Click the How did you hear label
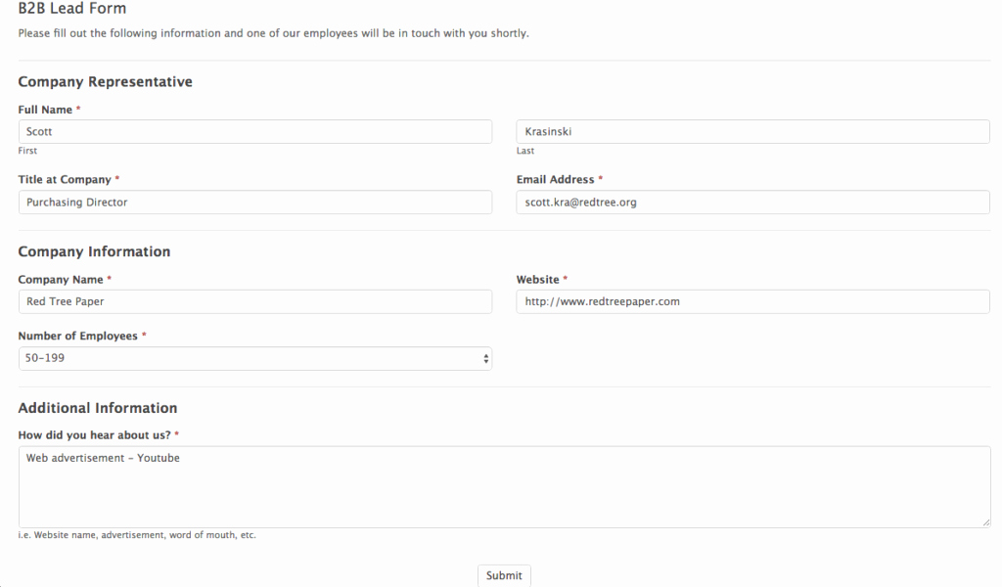The width and height of the screenshot is (1002, 587). coord(94,435)
